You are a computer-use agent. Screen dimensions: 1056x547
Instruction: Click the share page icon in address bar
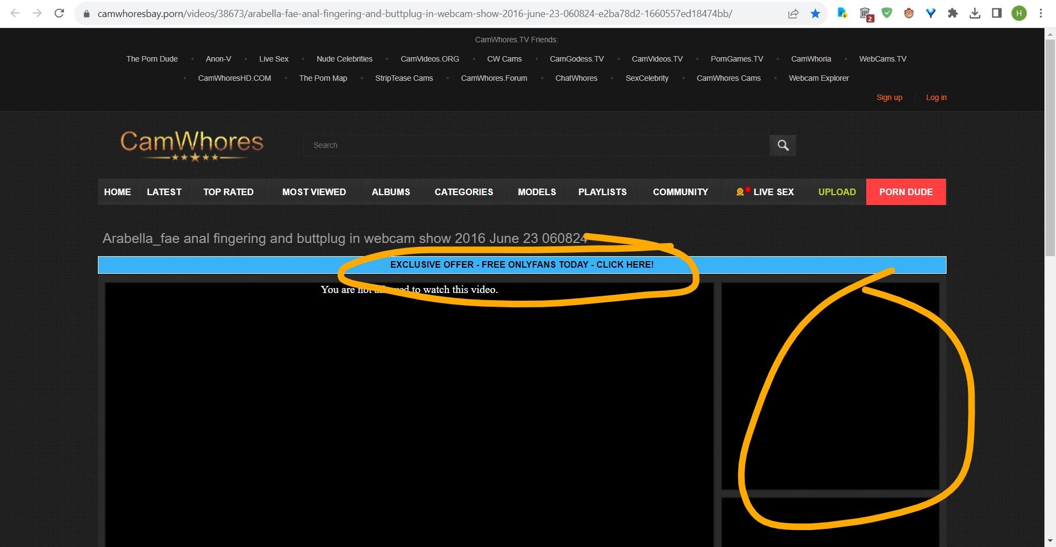793,14
